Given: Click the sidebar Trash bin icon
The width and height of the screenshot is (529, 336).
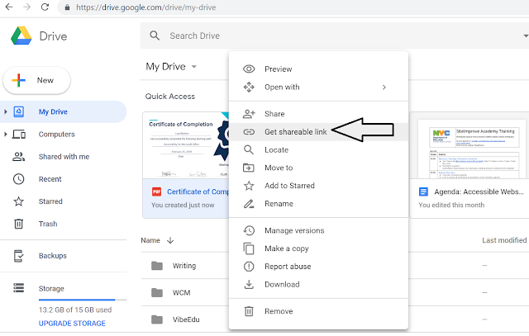Looking at the screenshot, I should [18, 224].
